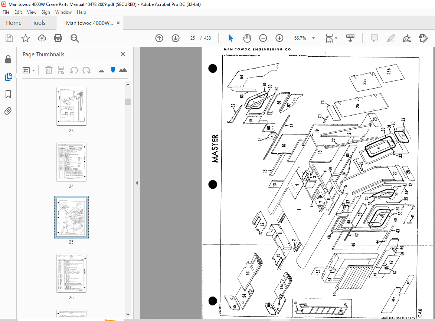Image resolution: width=435 pixels, height=321 pixels.
Task: Open the Find text search tool
Action: click(75, 38)
